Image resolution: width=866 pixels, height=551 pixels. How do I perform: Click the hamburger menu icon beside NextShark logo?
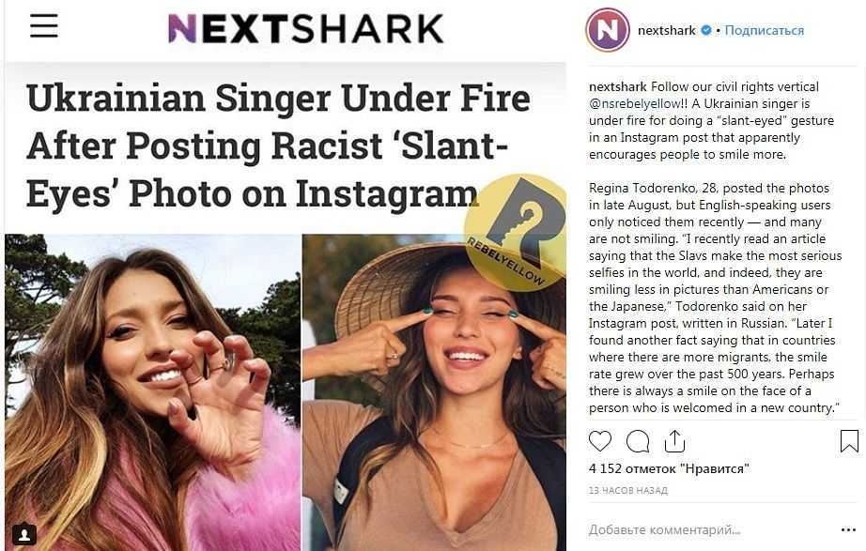point(44,26)
